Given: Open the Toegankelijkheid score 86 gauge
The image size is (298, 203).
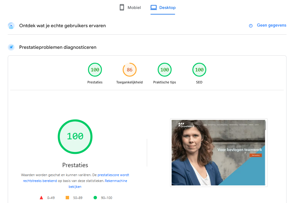Looking at the screenshot, I should point(129,70).
